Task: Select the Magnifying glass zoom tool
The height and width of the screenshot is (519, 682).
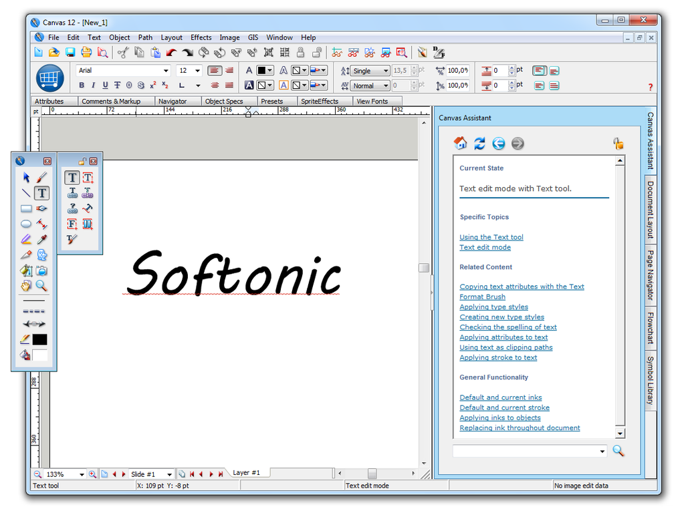Action: [x=41, y=286]
